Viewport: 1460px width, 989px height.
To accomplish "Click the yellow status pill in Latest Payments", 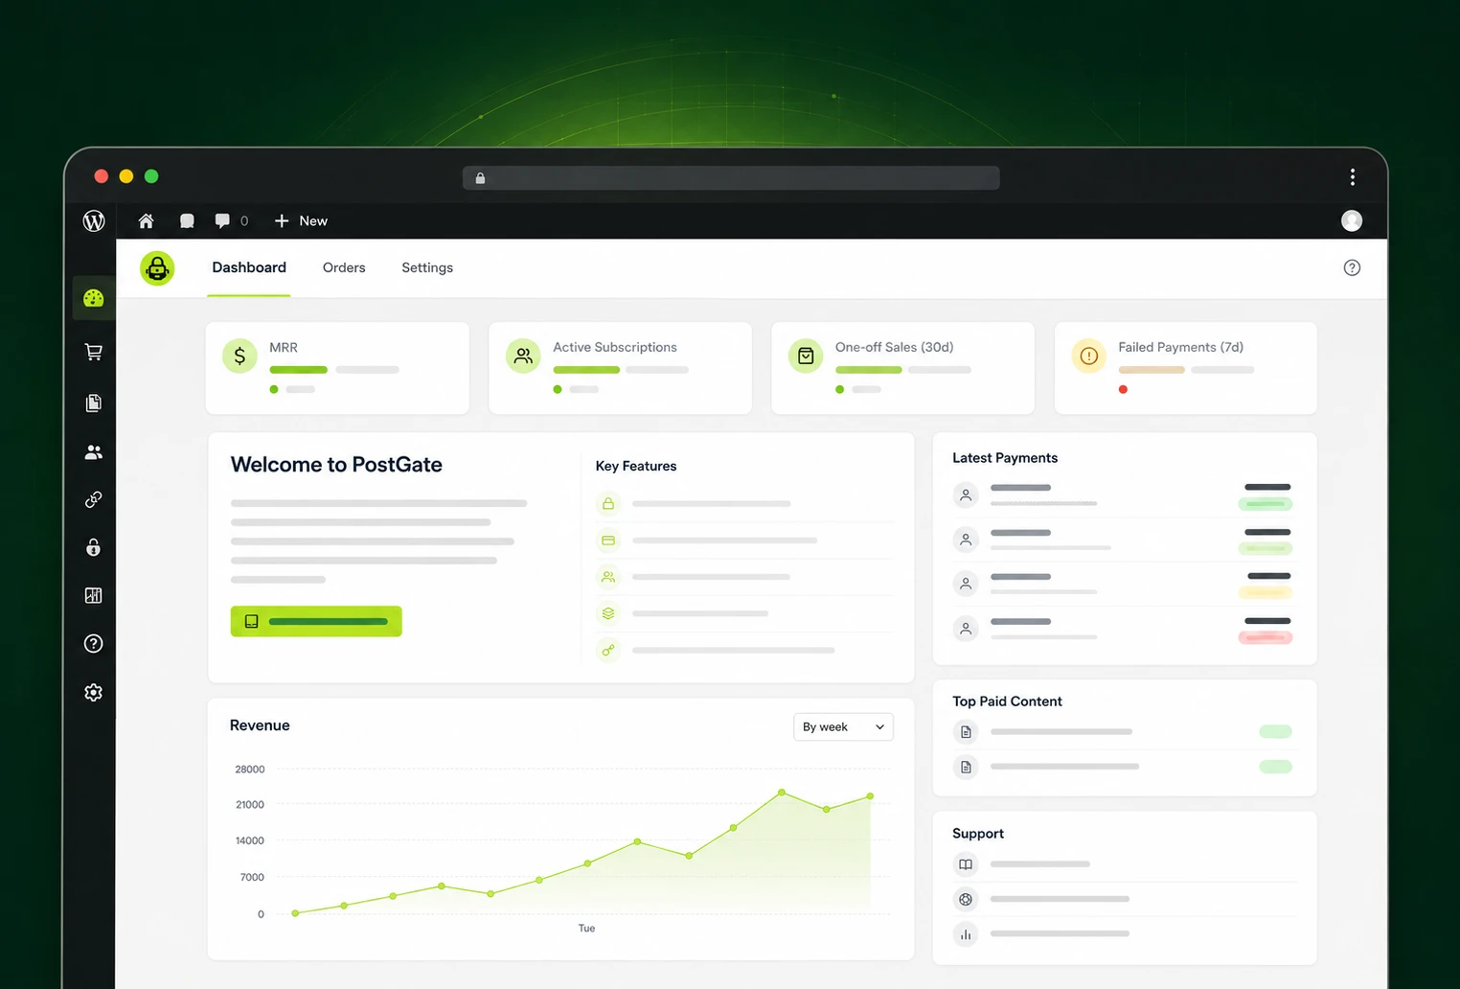I will [x=1266, y=593].
